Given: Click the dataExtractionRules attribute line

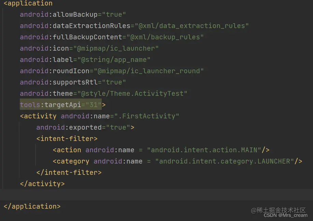Looking at the screenshot, I should tap(134, 26).
